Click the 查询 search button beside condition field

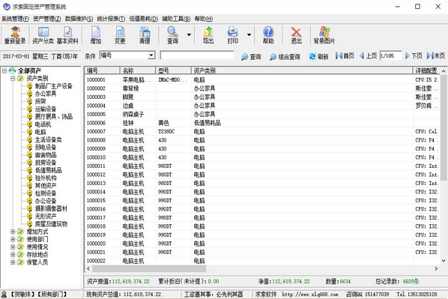click(251, 57)
